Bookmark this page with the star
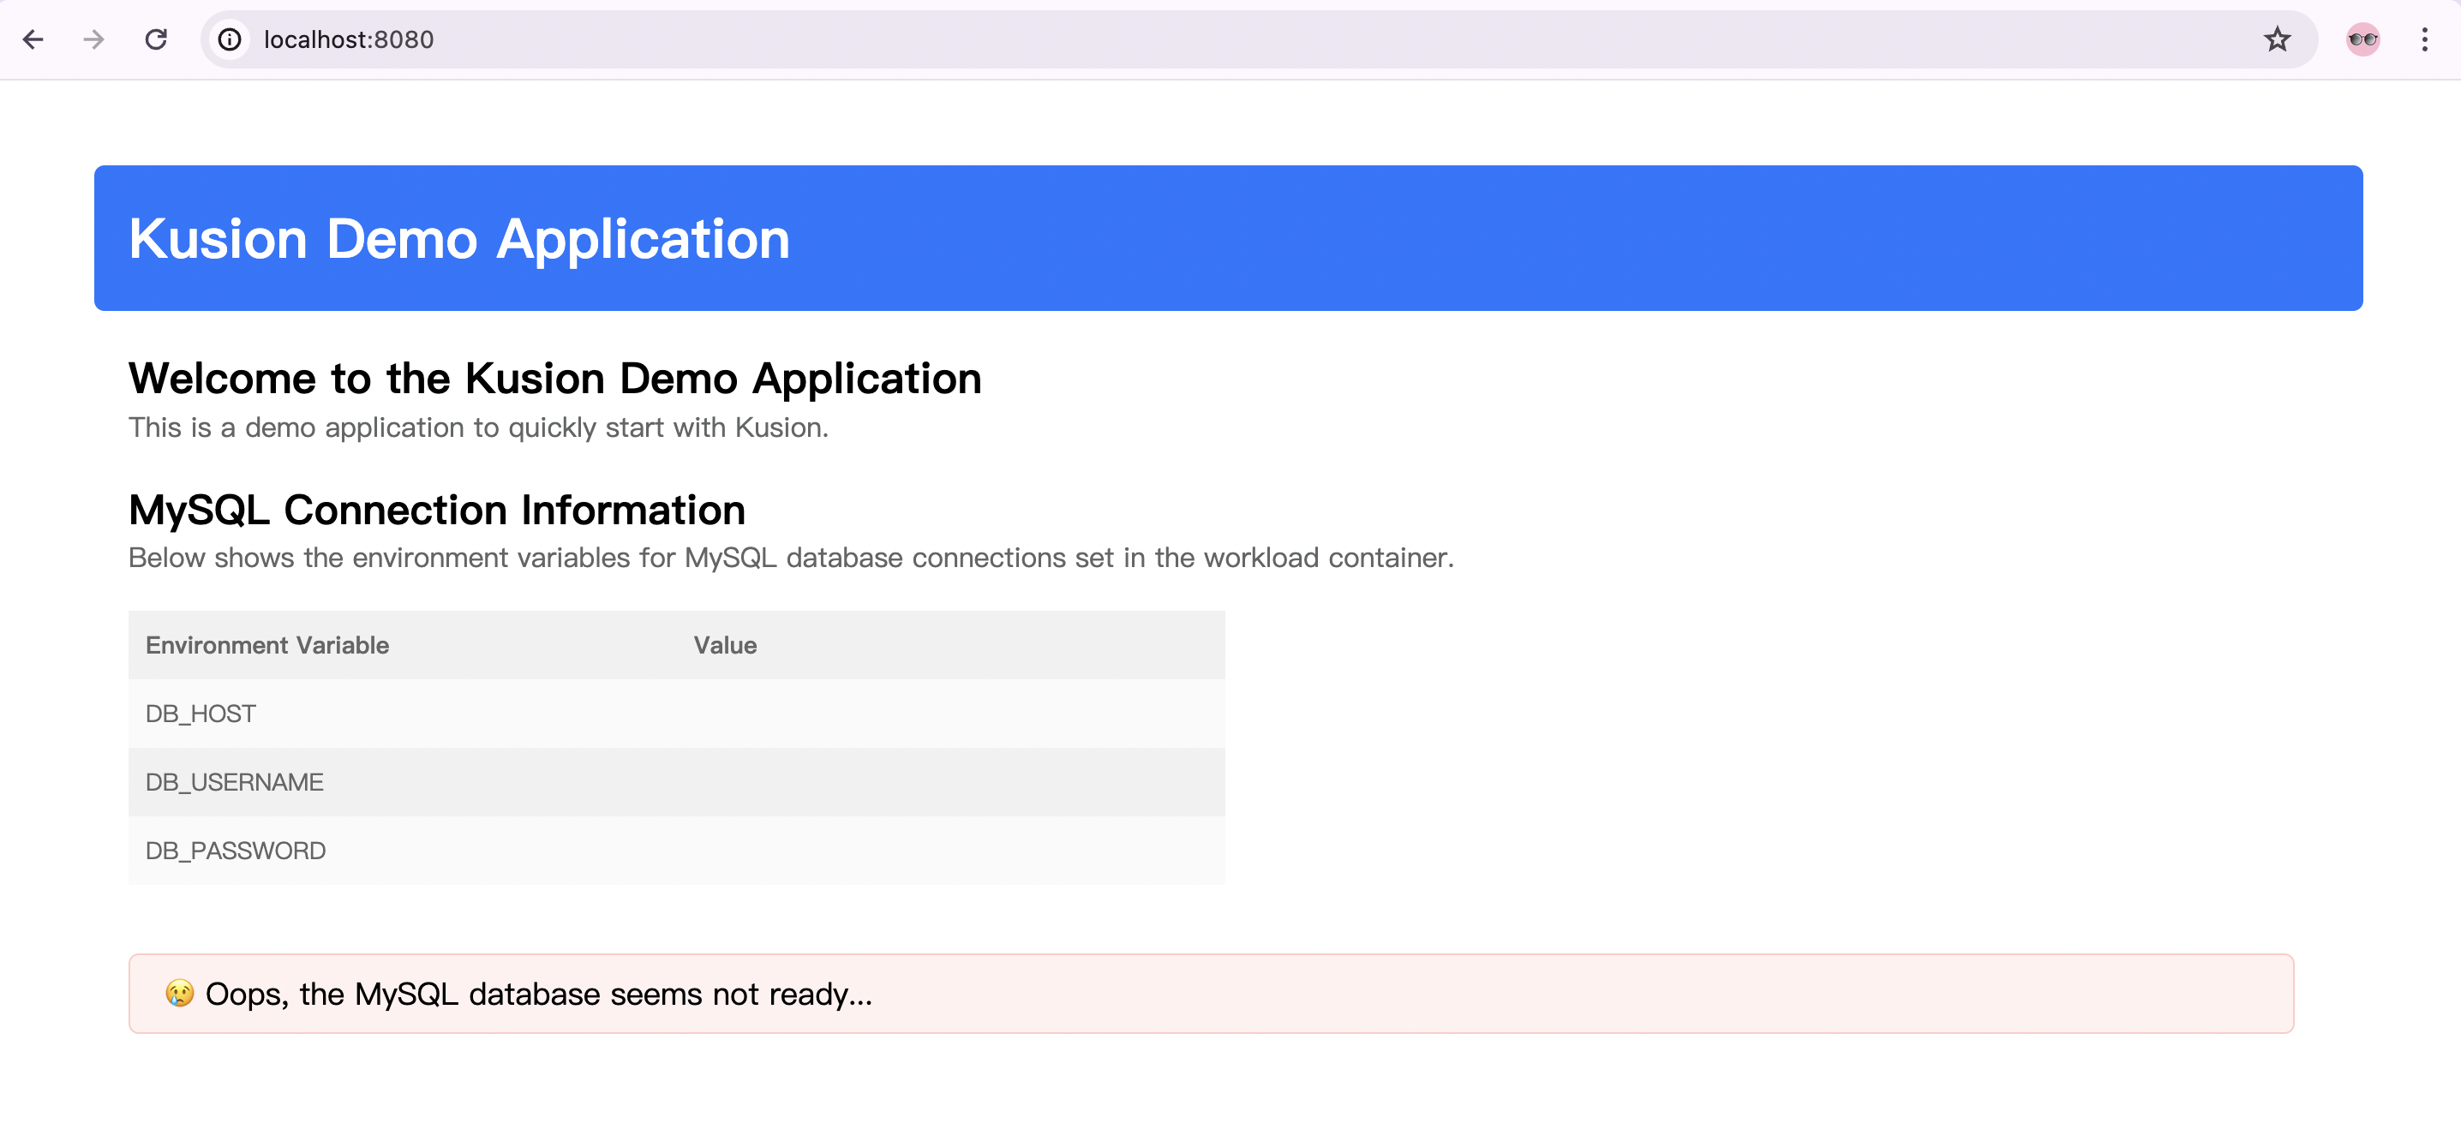2461x1129 pixels. point(2277,39)
